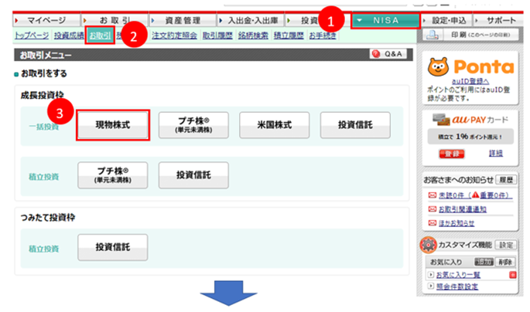
Task: Open the auID登録へ link
Action: click(x=470, y=81)
